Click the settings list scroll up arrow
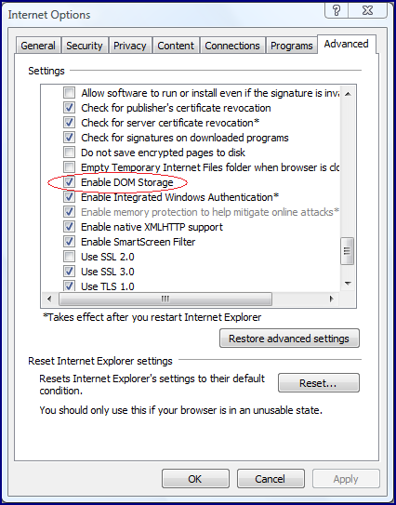This screenshot has width=396, height=505. click(x=348, y=94)
